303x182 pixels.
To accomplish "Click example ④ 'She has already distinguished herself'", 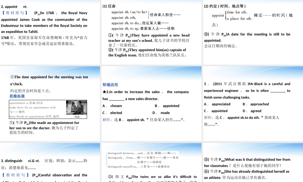I will click(247, 174).
